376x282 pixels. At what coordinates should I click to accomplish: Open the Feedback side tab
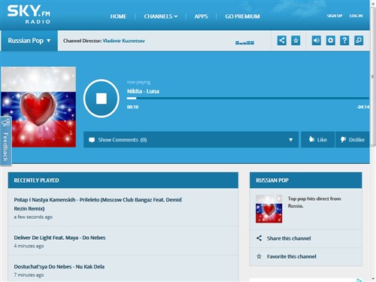click(x=5, y=141)
